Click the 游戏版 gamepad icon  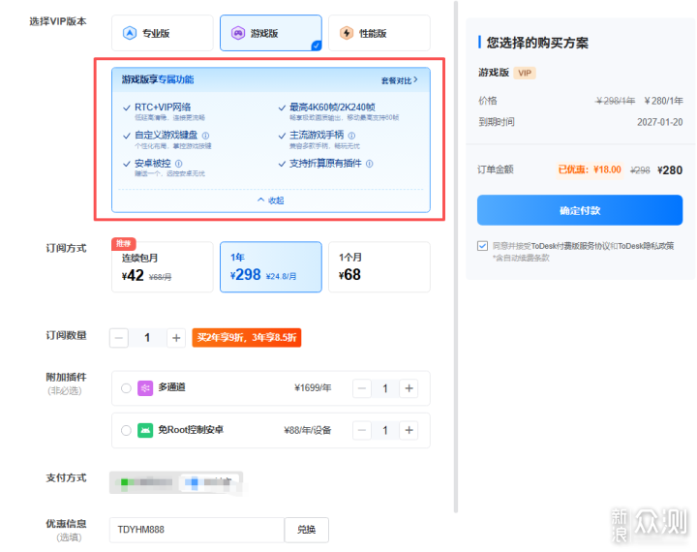[x=238, y=33]
